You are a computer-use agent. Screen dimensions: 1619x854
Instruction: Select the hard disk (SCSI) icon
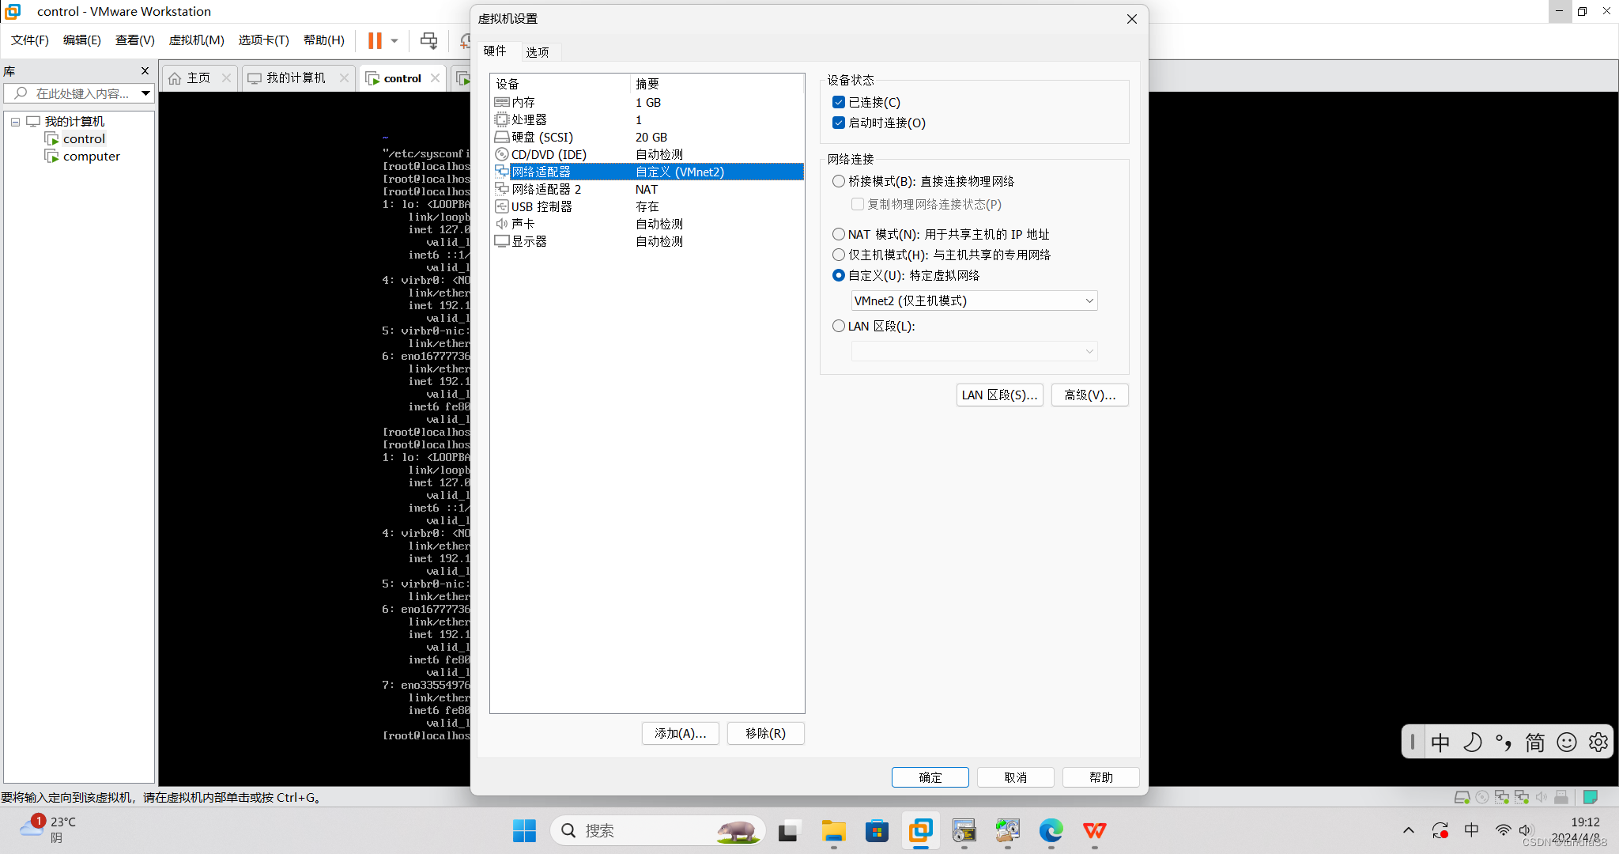(x=501, y=137)
